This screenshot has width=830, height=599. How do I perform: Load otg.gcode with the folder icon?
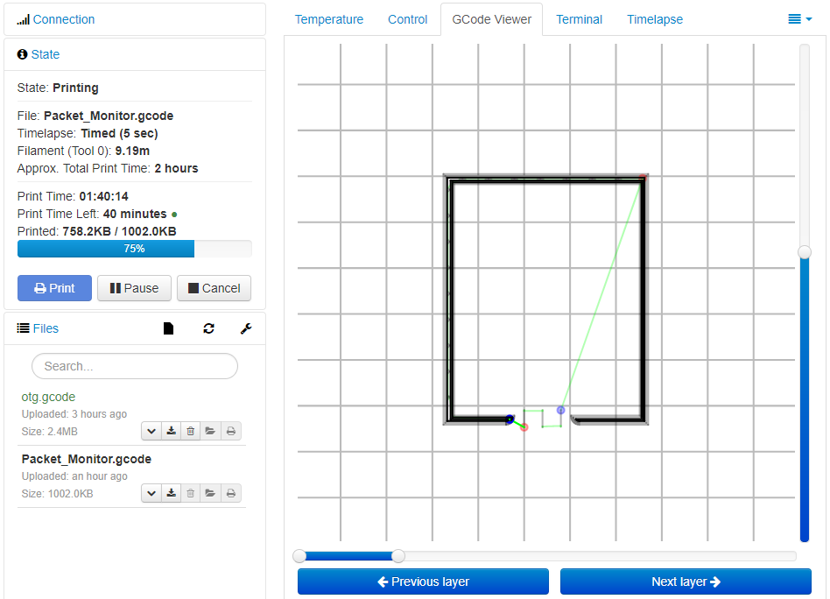210,431
